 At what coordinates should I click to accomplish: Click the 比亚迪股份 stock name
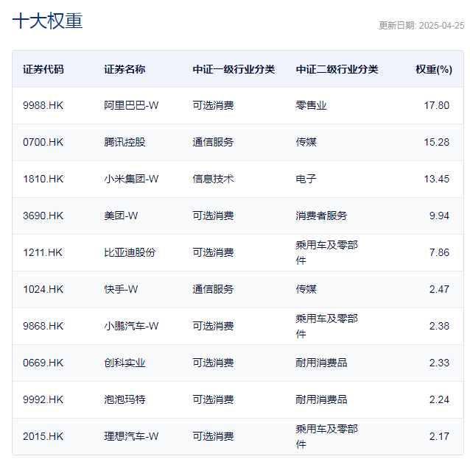pos(130,252)
